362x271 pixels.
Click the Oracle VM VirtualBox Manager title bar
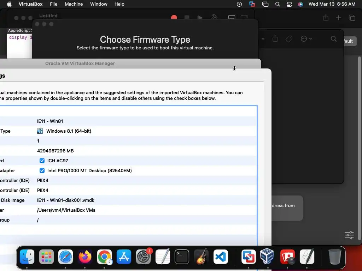[x=130, y=64]
